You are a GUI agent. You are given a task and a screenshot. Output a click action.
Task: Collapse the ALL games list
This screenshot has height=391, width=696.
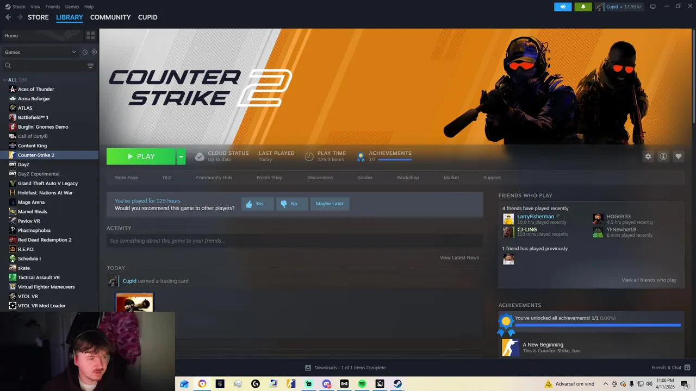click(5, 80)
